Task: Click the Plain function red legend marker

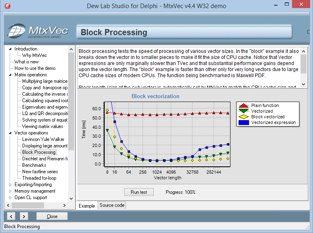Action: pyautogui.click(x=244, y=105)
